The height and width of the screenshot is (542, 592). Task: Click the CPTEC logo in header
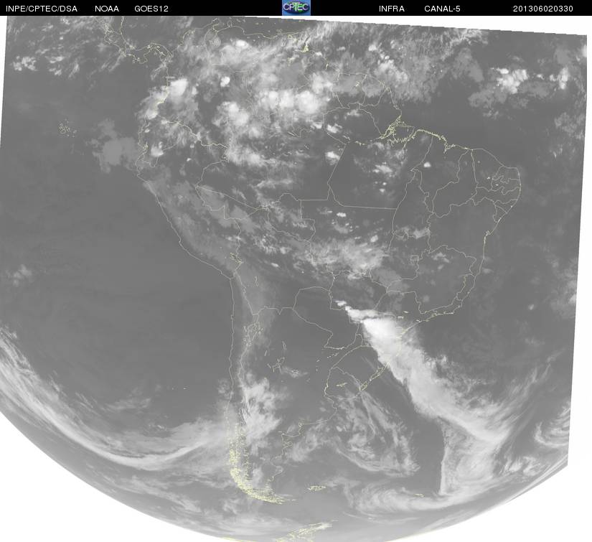click(296, 8)
